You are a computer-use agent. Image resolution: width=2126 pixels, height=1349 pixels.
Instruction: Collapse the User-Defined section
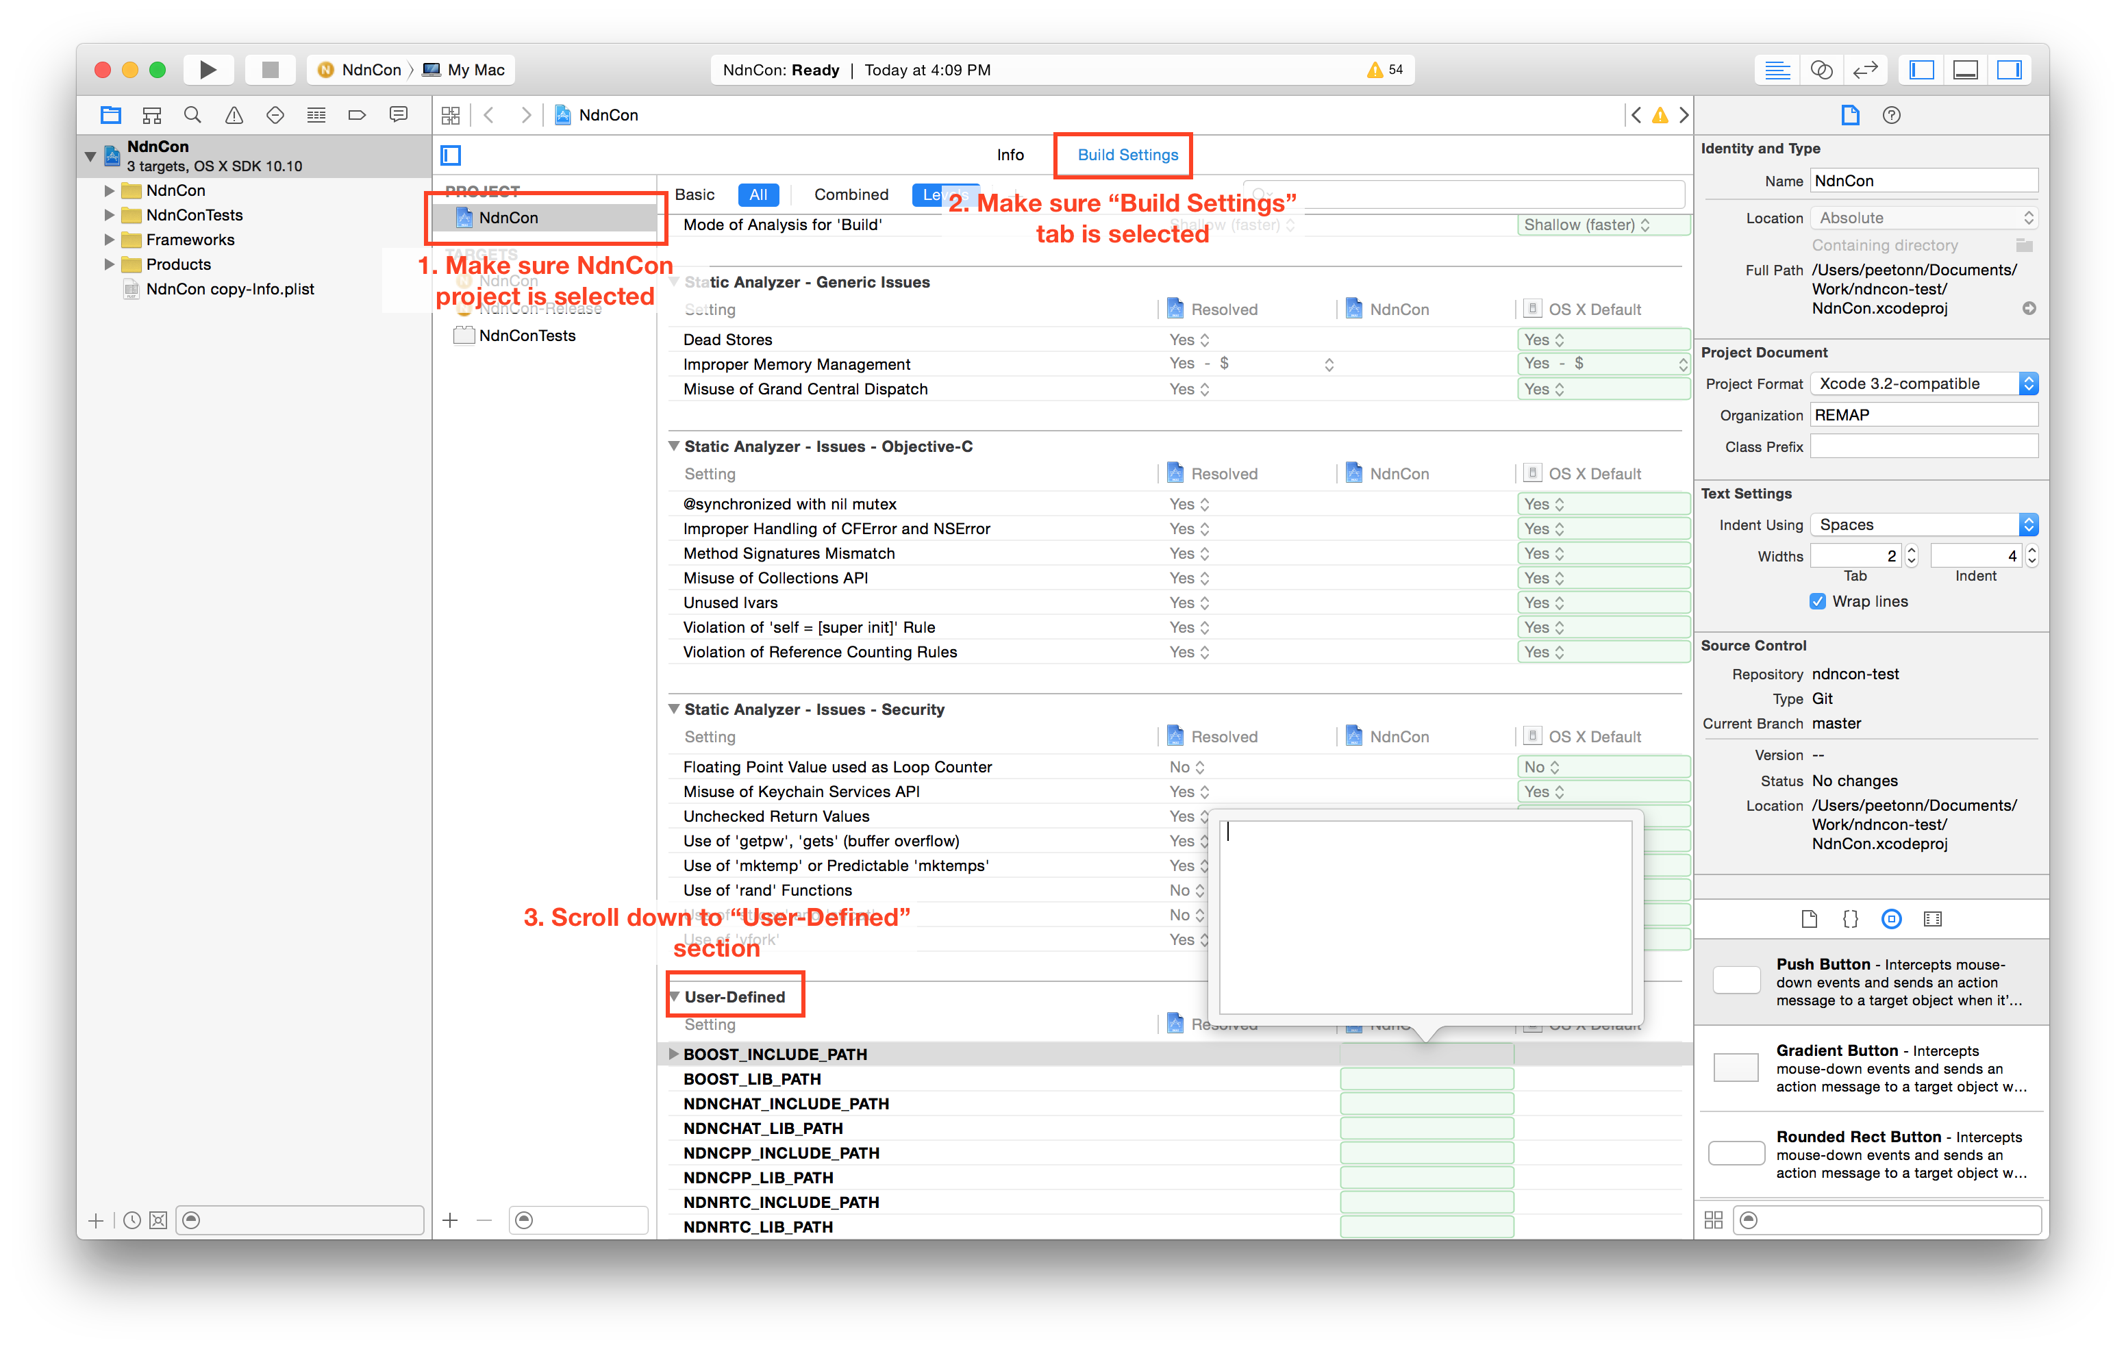673,996
